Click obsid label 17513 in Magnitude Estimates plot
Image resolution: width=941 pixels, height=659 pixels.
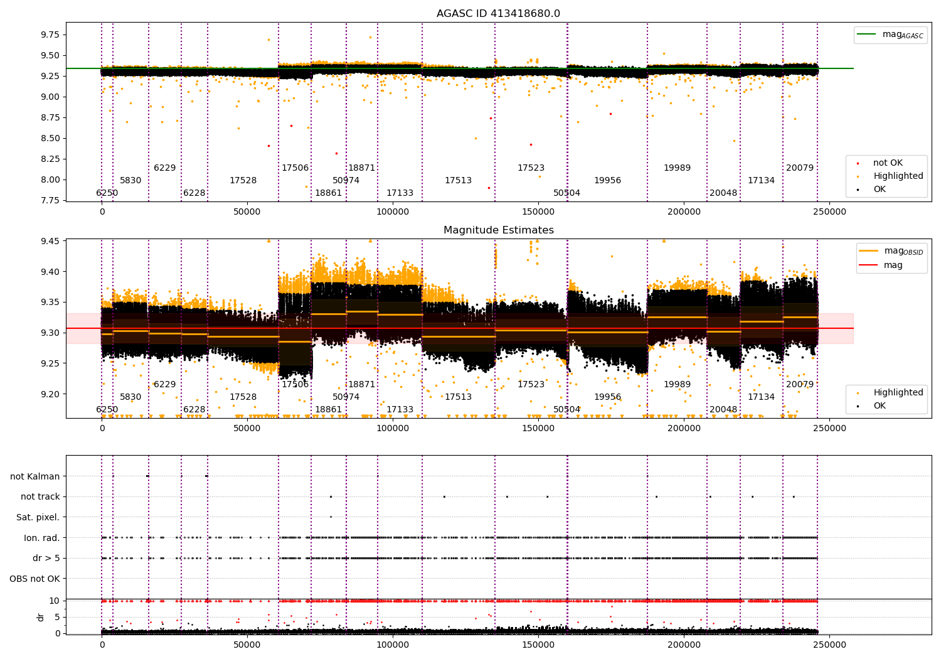click(x=458, y=397)
